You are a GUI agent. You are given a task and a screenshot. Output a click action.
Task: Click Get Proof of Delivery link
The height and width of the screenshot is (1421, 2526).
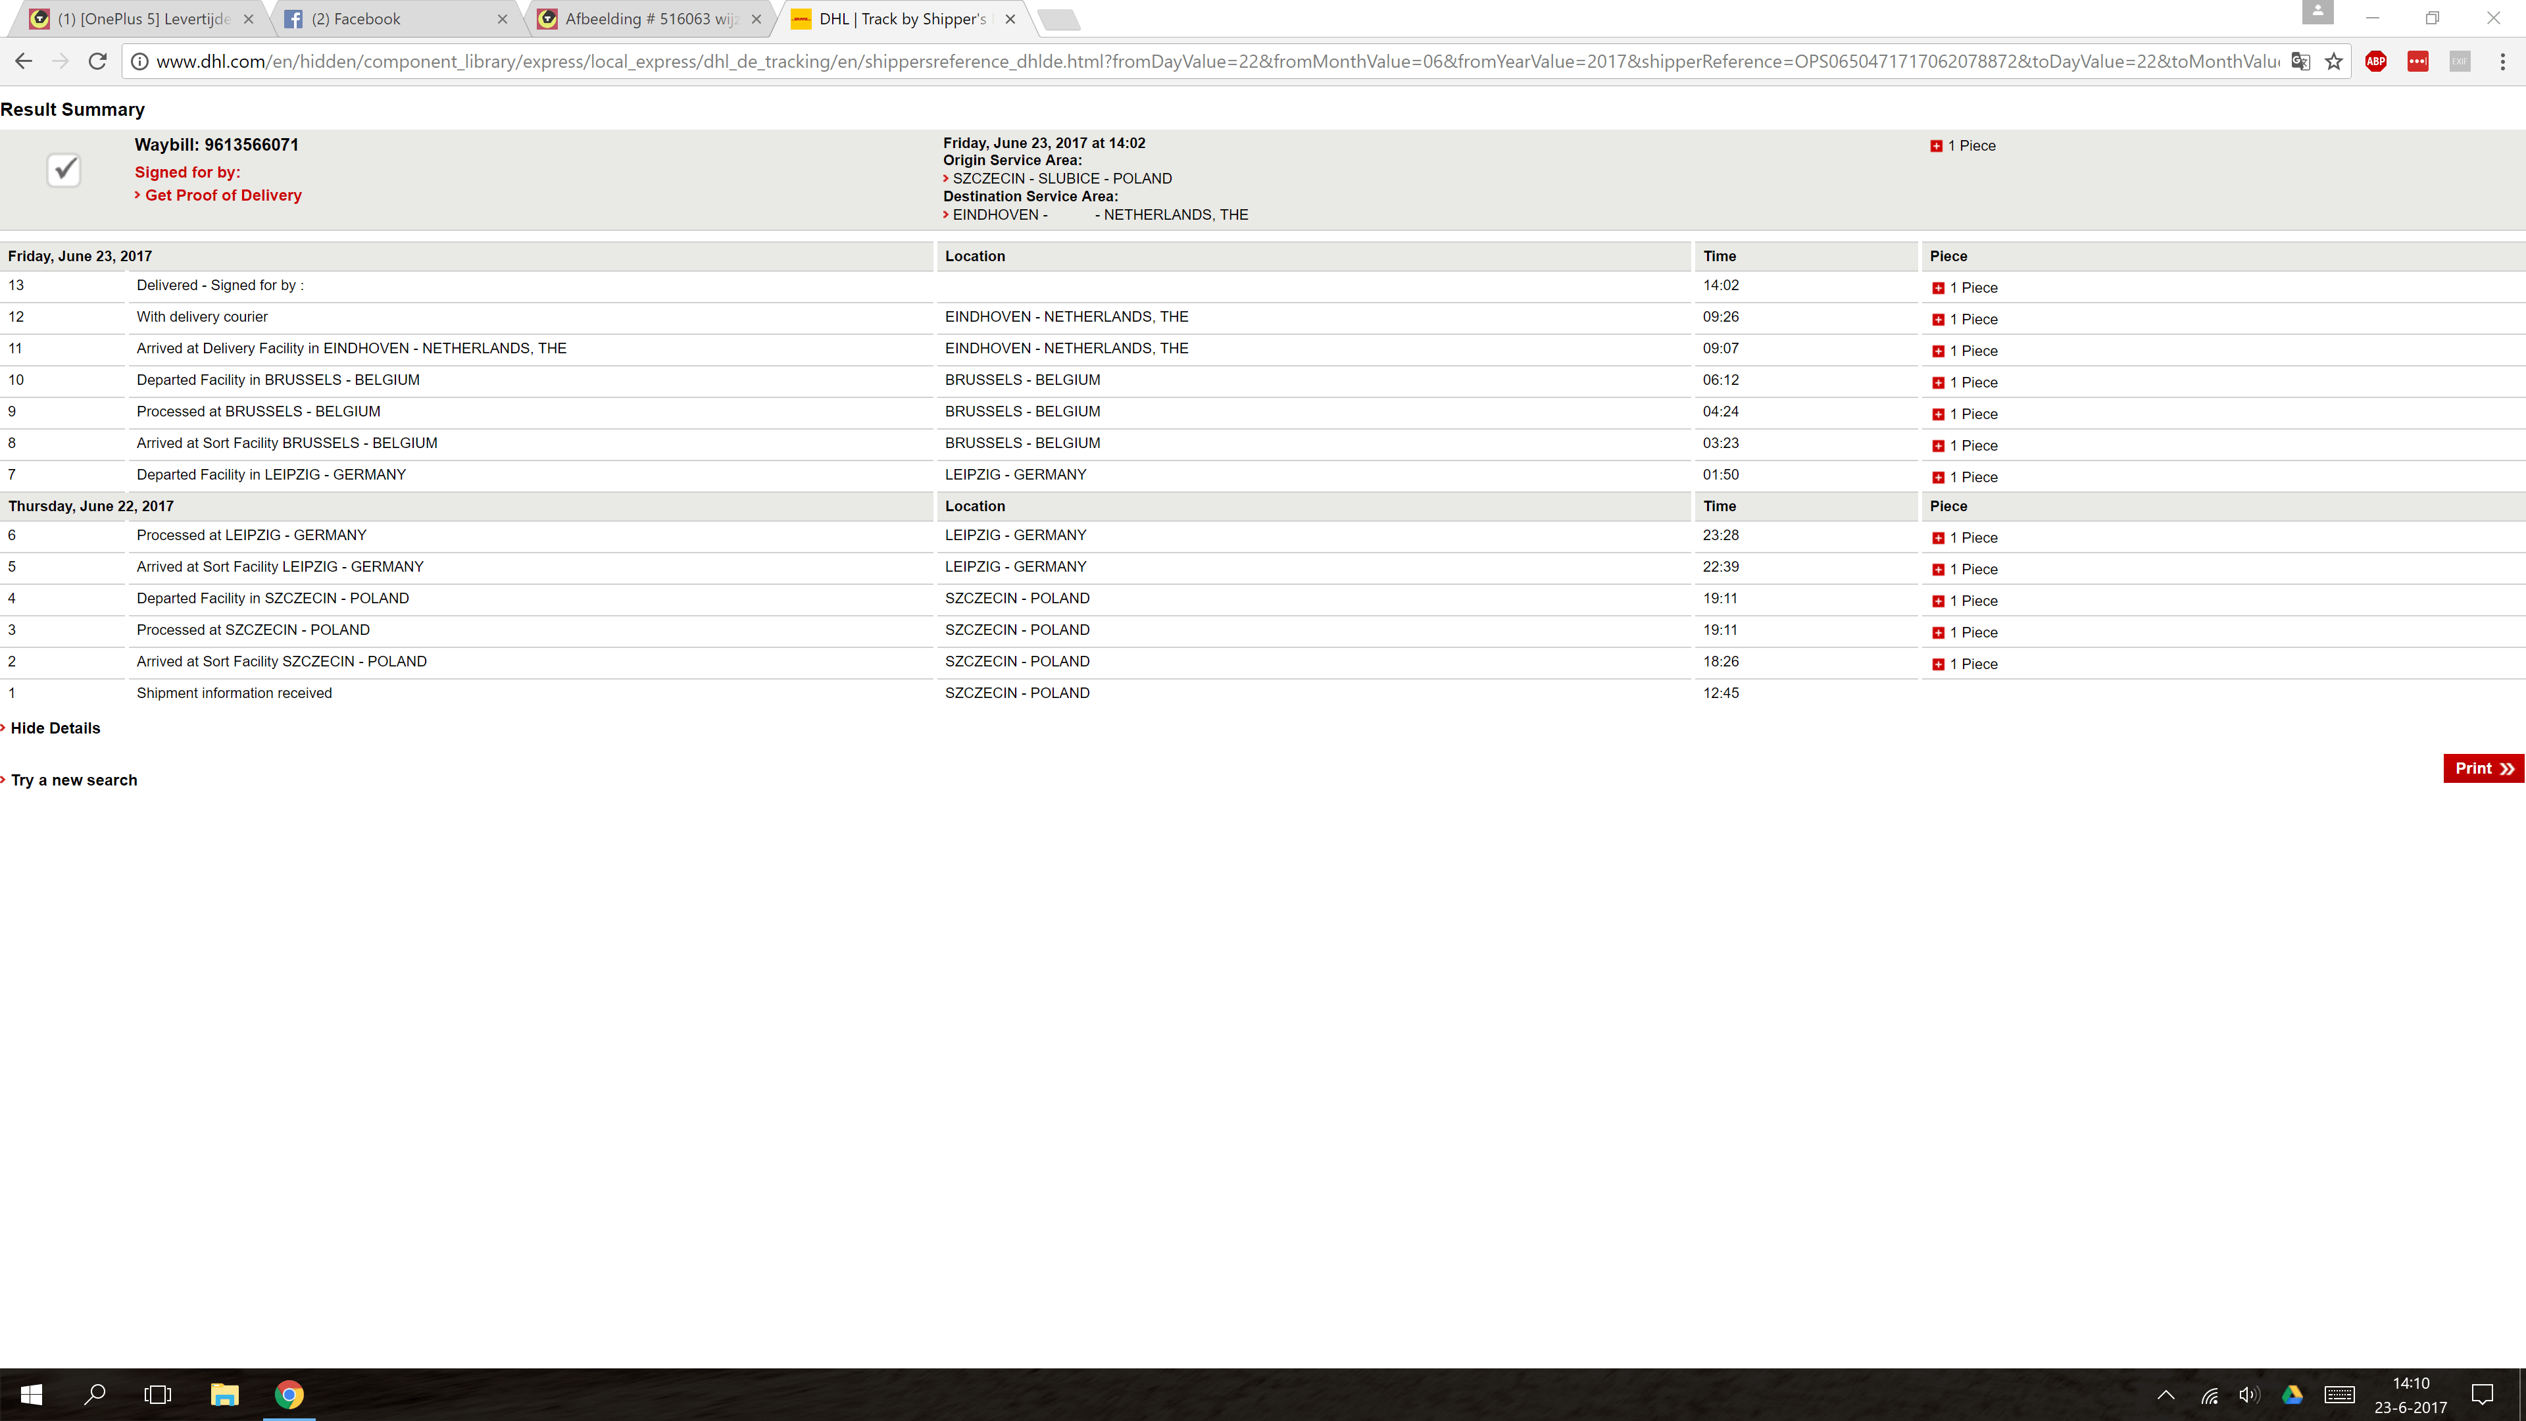pos(222,195)
